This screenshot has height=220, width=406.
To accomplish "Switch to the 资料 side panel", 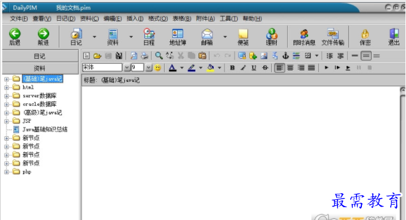I will pos(40,68).
